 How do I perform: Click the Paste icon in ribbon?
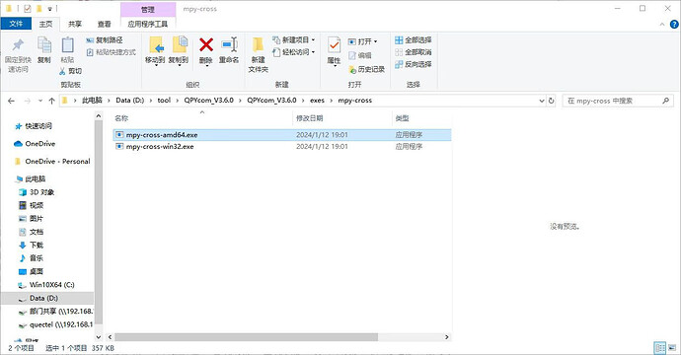67,45
